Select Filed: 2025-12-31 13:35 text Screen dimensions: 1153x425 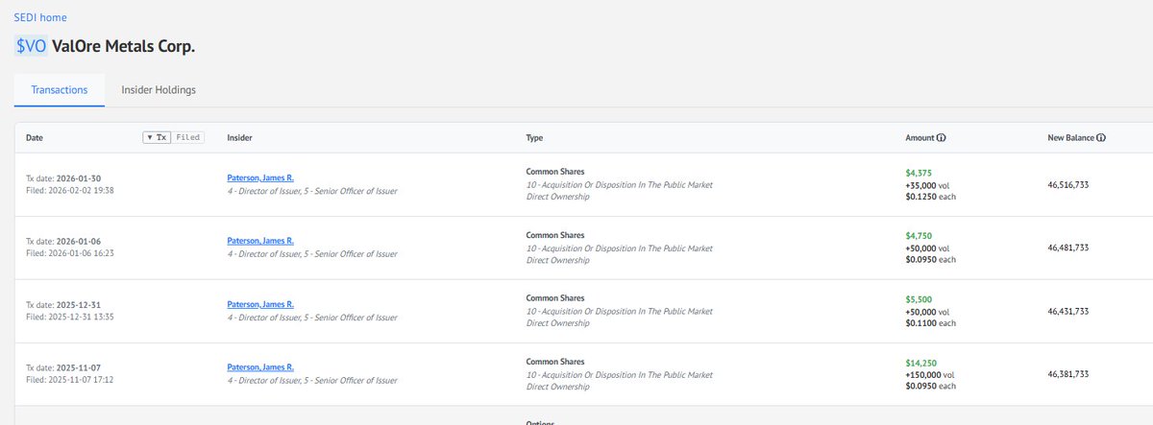pyautogui.click(x=69, y=317)
